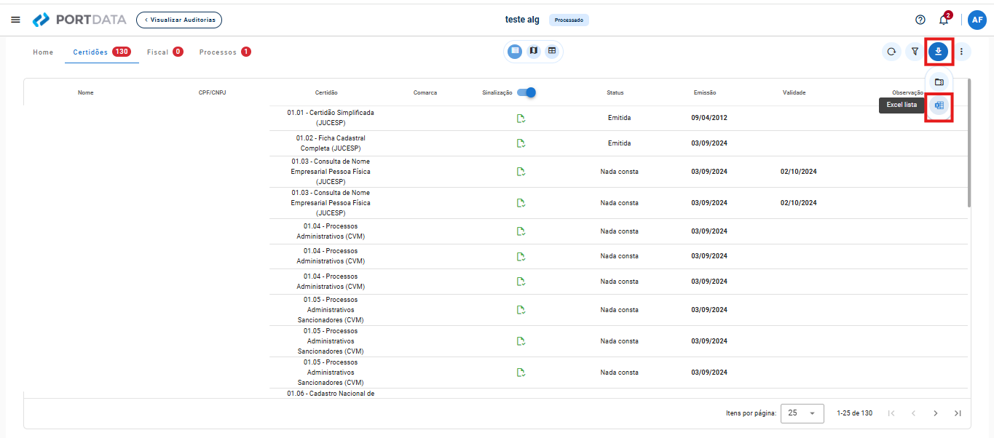Click Emitida status in the 01.02 row
Screen dimensions: 994x438
point(619,143)
